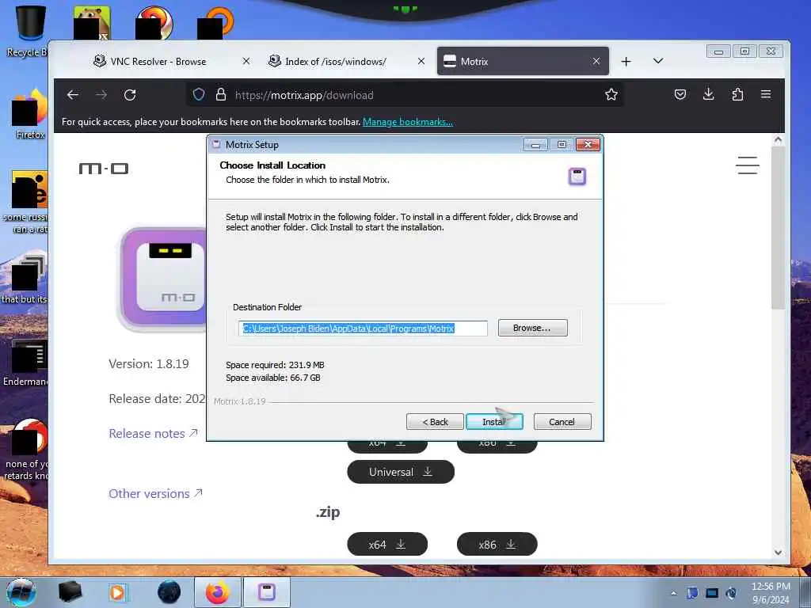Click the Manage bookmarks... link
This screenshot has width=811, height=608.
click(x=408, y=122)
